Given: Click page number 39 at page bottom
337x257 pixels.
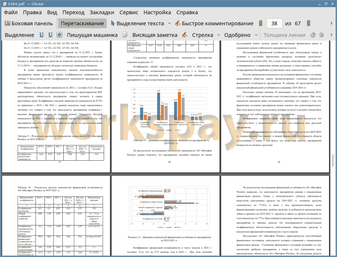Looking at the screenshot, I should pos(279,162).
